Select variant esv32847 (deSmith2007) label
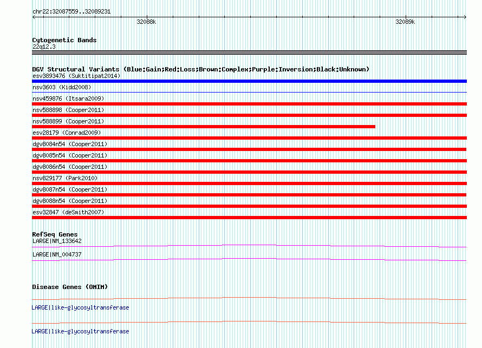 coord(68,212)
